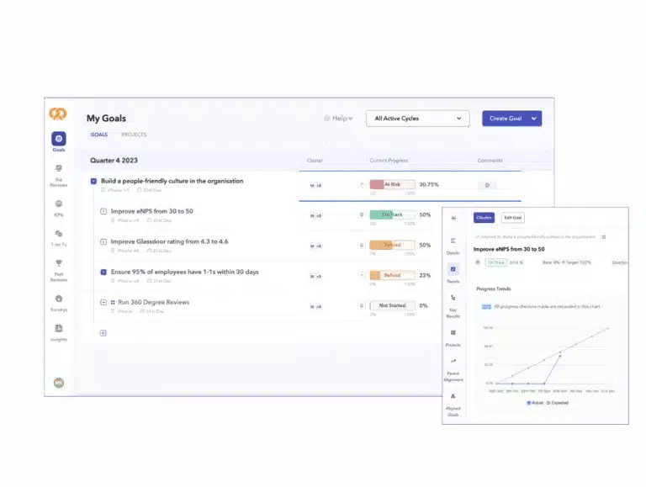Click the At Risk progress bar

392,184
